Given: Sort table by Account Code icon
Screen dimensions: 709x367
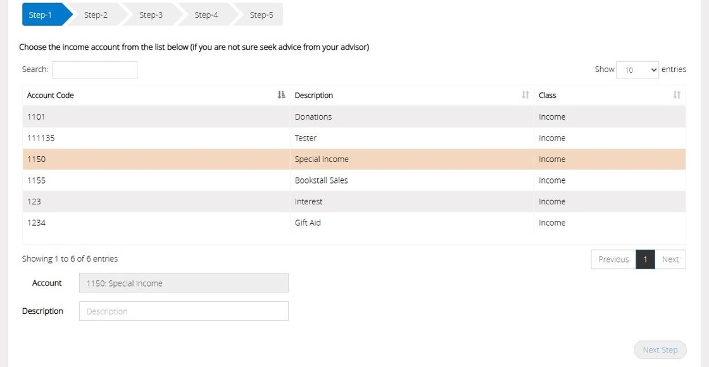Looking at the screenshot, I should point(282,95).
